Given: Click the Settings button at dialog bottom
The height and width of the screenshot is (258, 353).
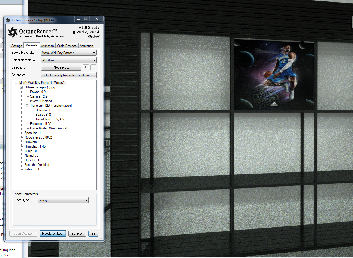Looking at the screenshot, I should [x=77, y=234].
